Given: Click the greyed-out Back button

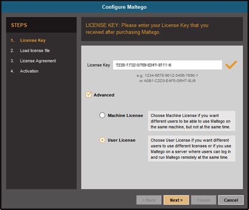Looking at the screenshot, I should tap(149, 200).
